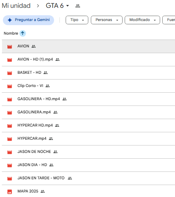Select file BASKET - HD
This screenshot has height=197, width=175.
pyautogui.click(x=88, y=73)
